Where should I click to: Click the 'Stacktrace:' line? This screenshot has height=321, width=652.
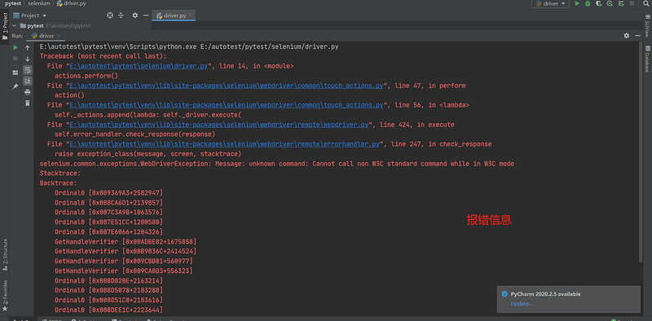pos(59,174)
